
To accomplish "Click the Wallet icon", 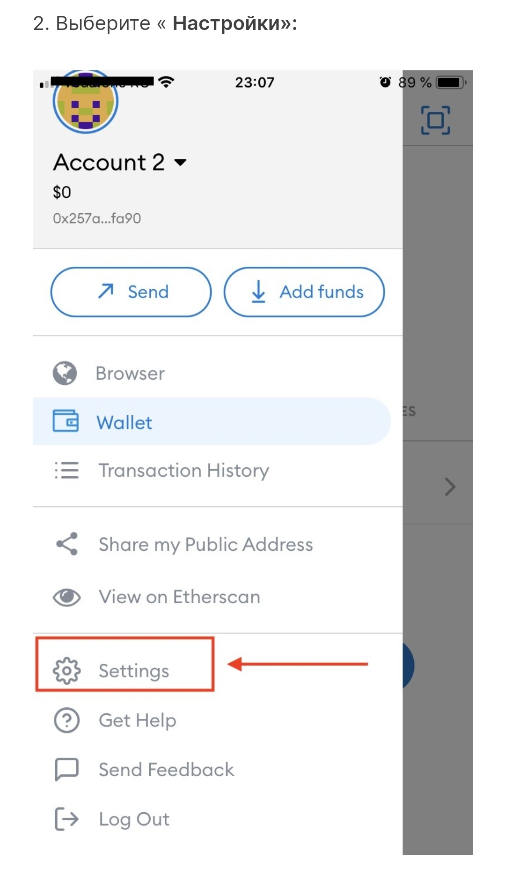I will (x=66, y=421).
